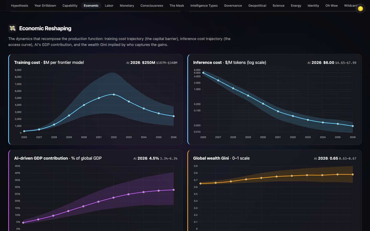Open the Labor tab
This screenshot has height=231, width=370.
pos(109,5)
